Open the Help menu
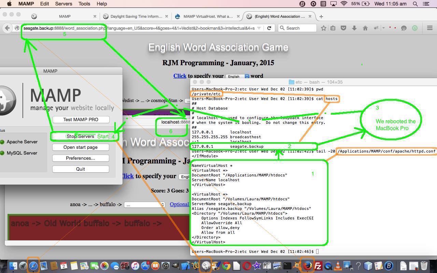 (102, 4)
